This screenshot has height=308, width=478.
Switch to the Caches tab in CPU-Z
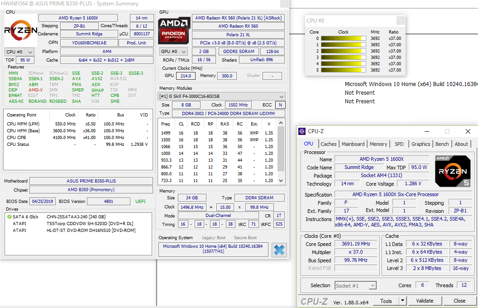point(328,144)
